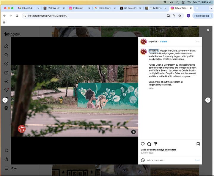Click date and time in menu bar
The image size is (214, 176).
point(199,2)
